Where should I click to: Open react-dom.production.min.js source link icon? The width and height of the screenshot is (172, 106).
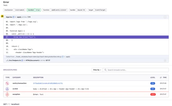pos(63,57)
